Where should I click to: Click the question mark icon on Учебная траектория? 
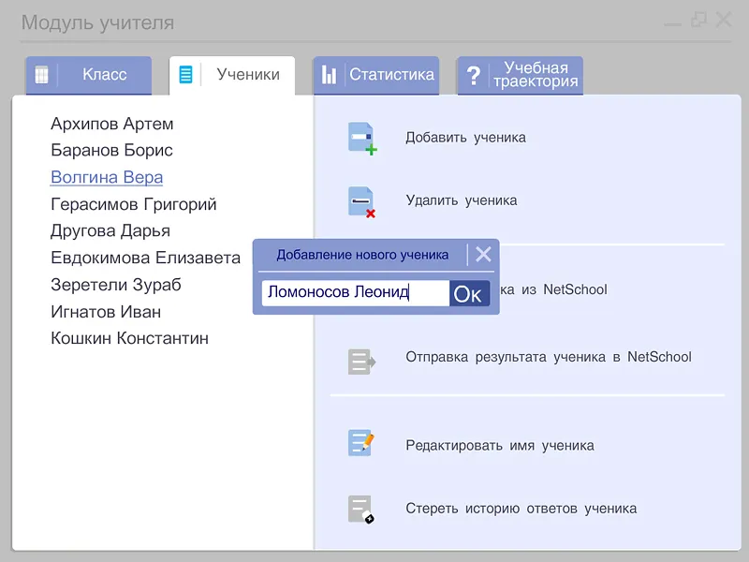pos(476,75)
